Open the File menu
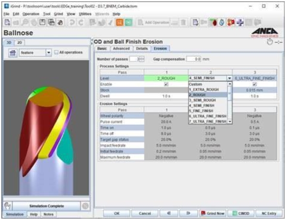This screenshot has height=219, width=286. coord(6,14)
